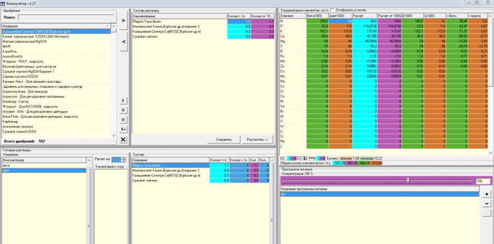The height and width of the screenshot is (244, 494).
Task: Add fertilizer with the > arrow button
Action: (x=123, y=20)
